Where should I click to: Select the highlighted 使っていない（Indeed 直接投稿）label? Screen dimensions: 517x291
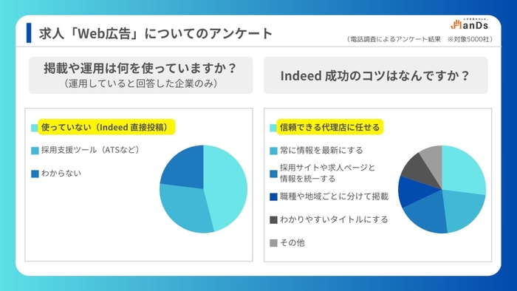click(x=106, y=127)
